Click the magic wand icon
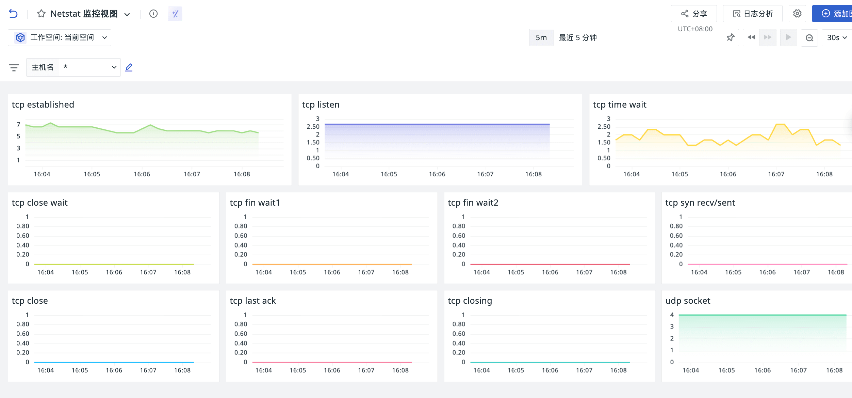 pyautogui.click(x=175, y=14)
